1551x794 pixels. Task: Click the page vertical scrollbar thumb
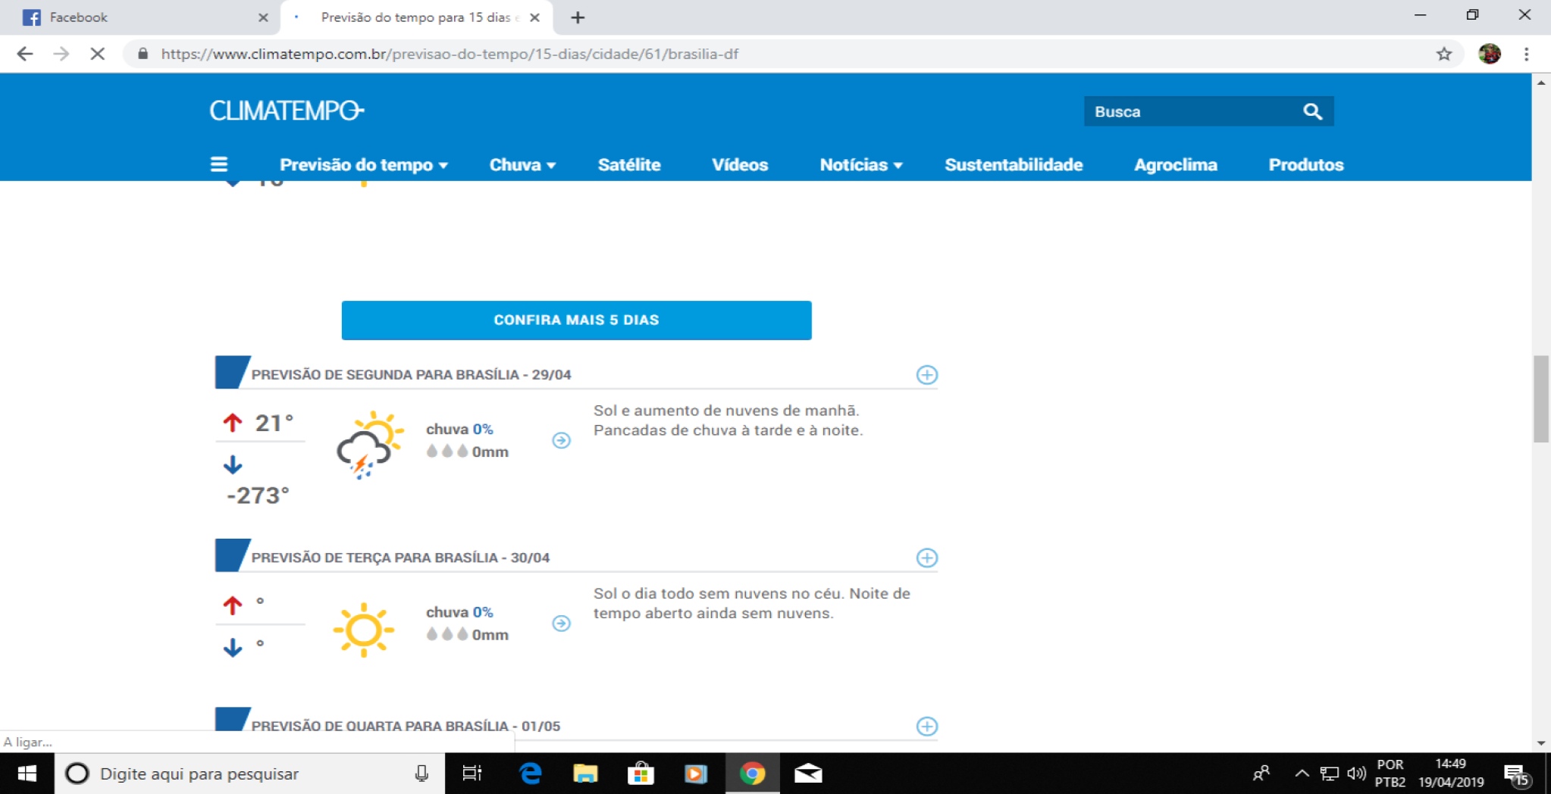click(x=1540, y=399)
